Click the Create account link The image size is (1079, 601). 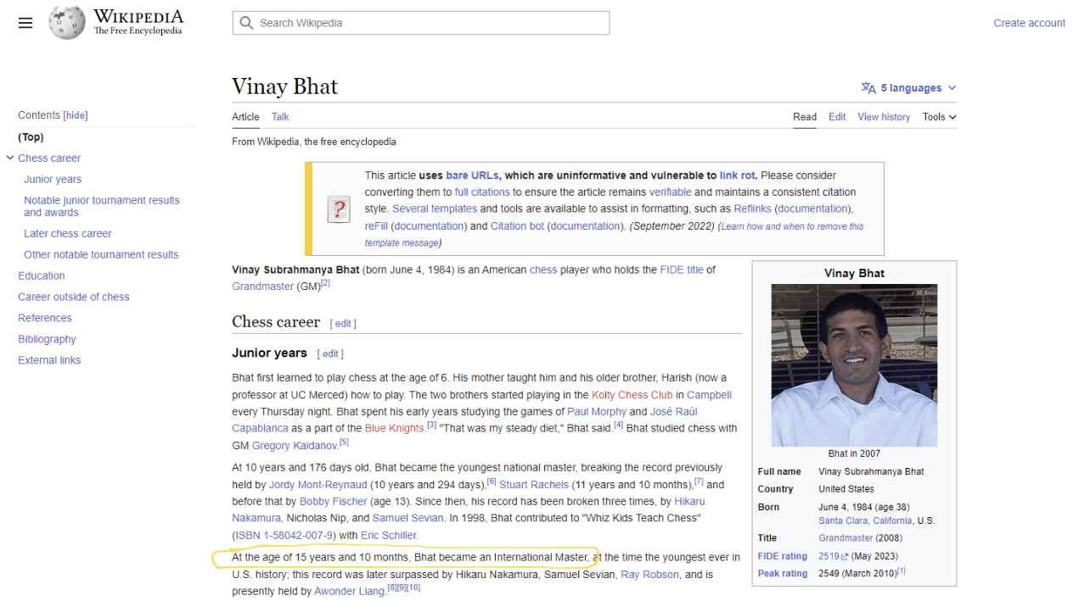tap(1029, 23)
